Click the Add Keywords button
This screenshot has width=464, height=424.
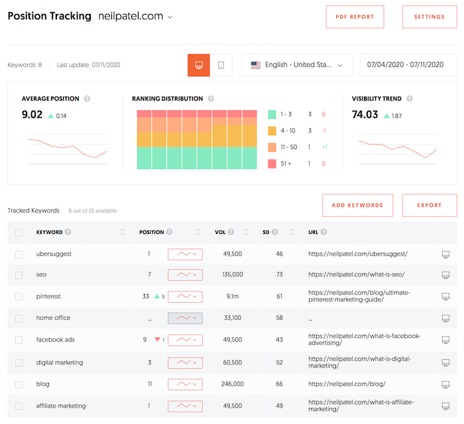pyautogui.click(x=357, y=205)
